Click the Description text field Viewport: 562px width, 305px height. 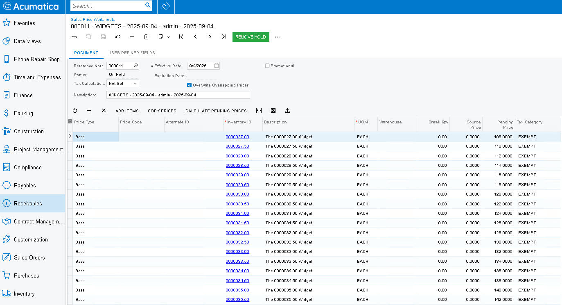178,95
